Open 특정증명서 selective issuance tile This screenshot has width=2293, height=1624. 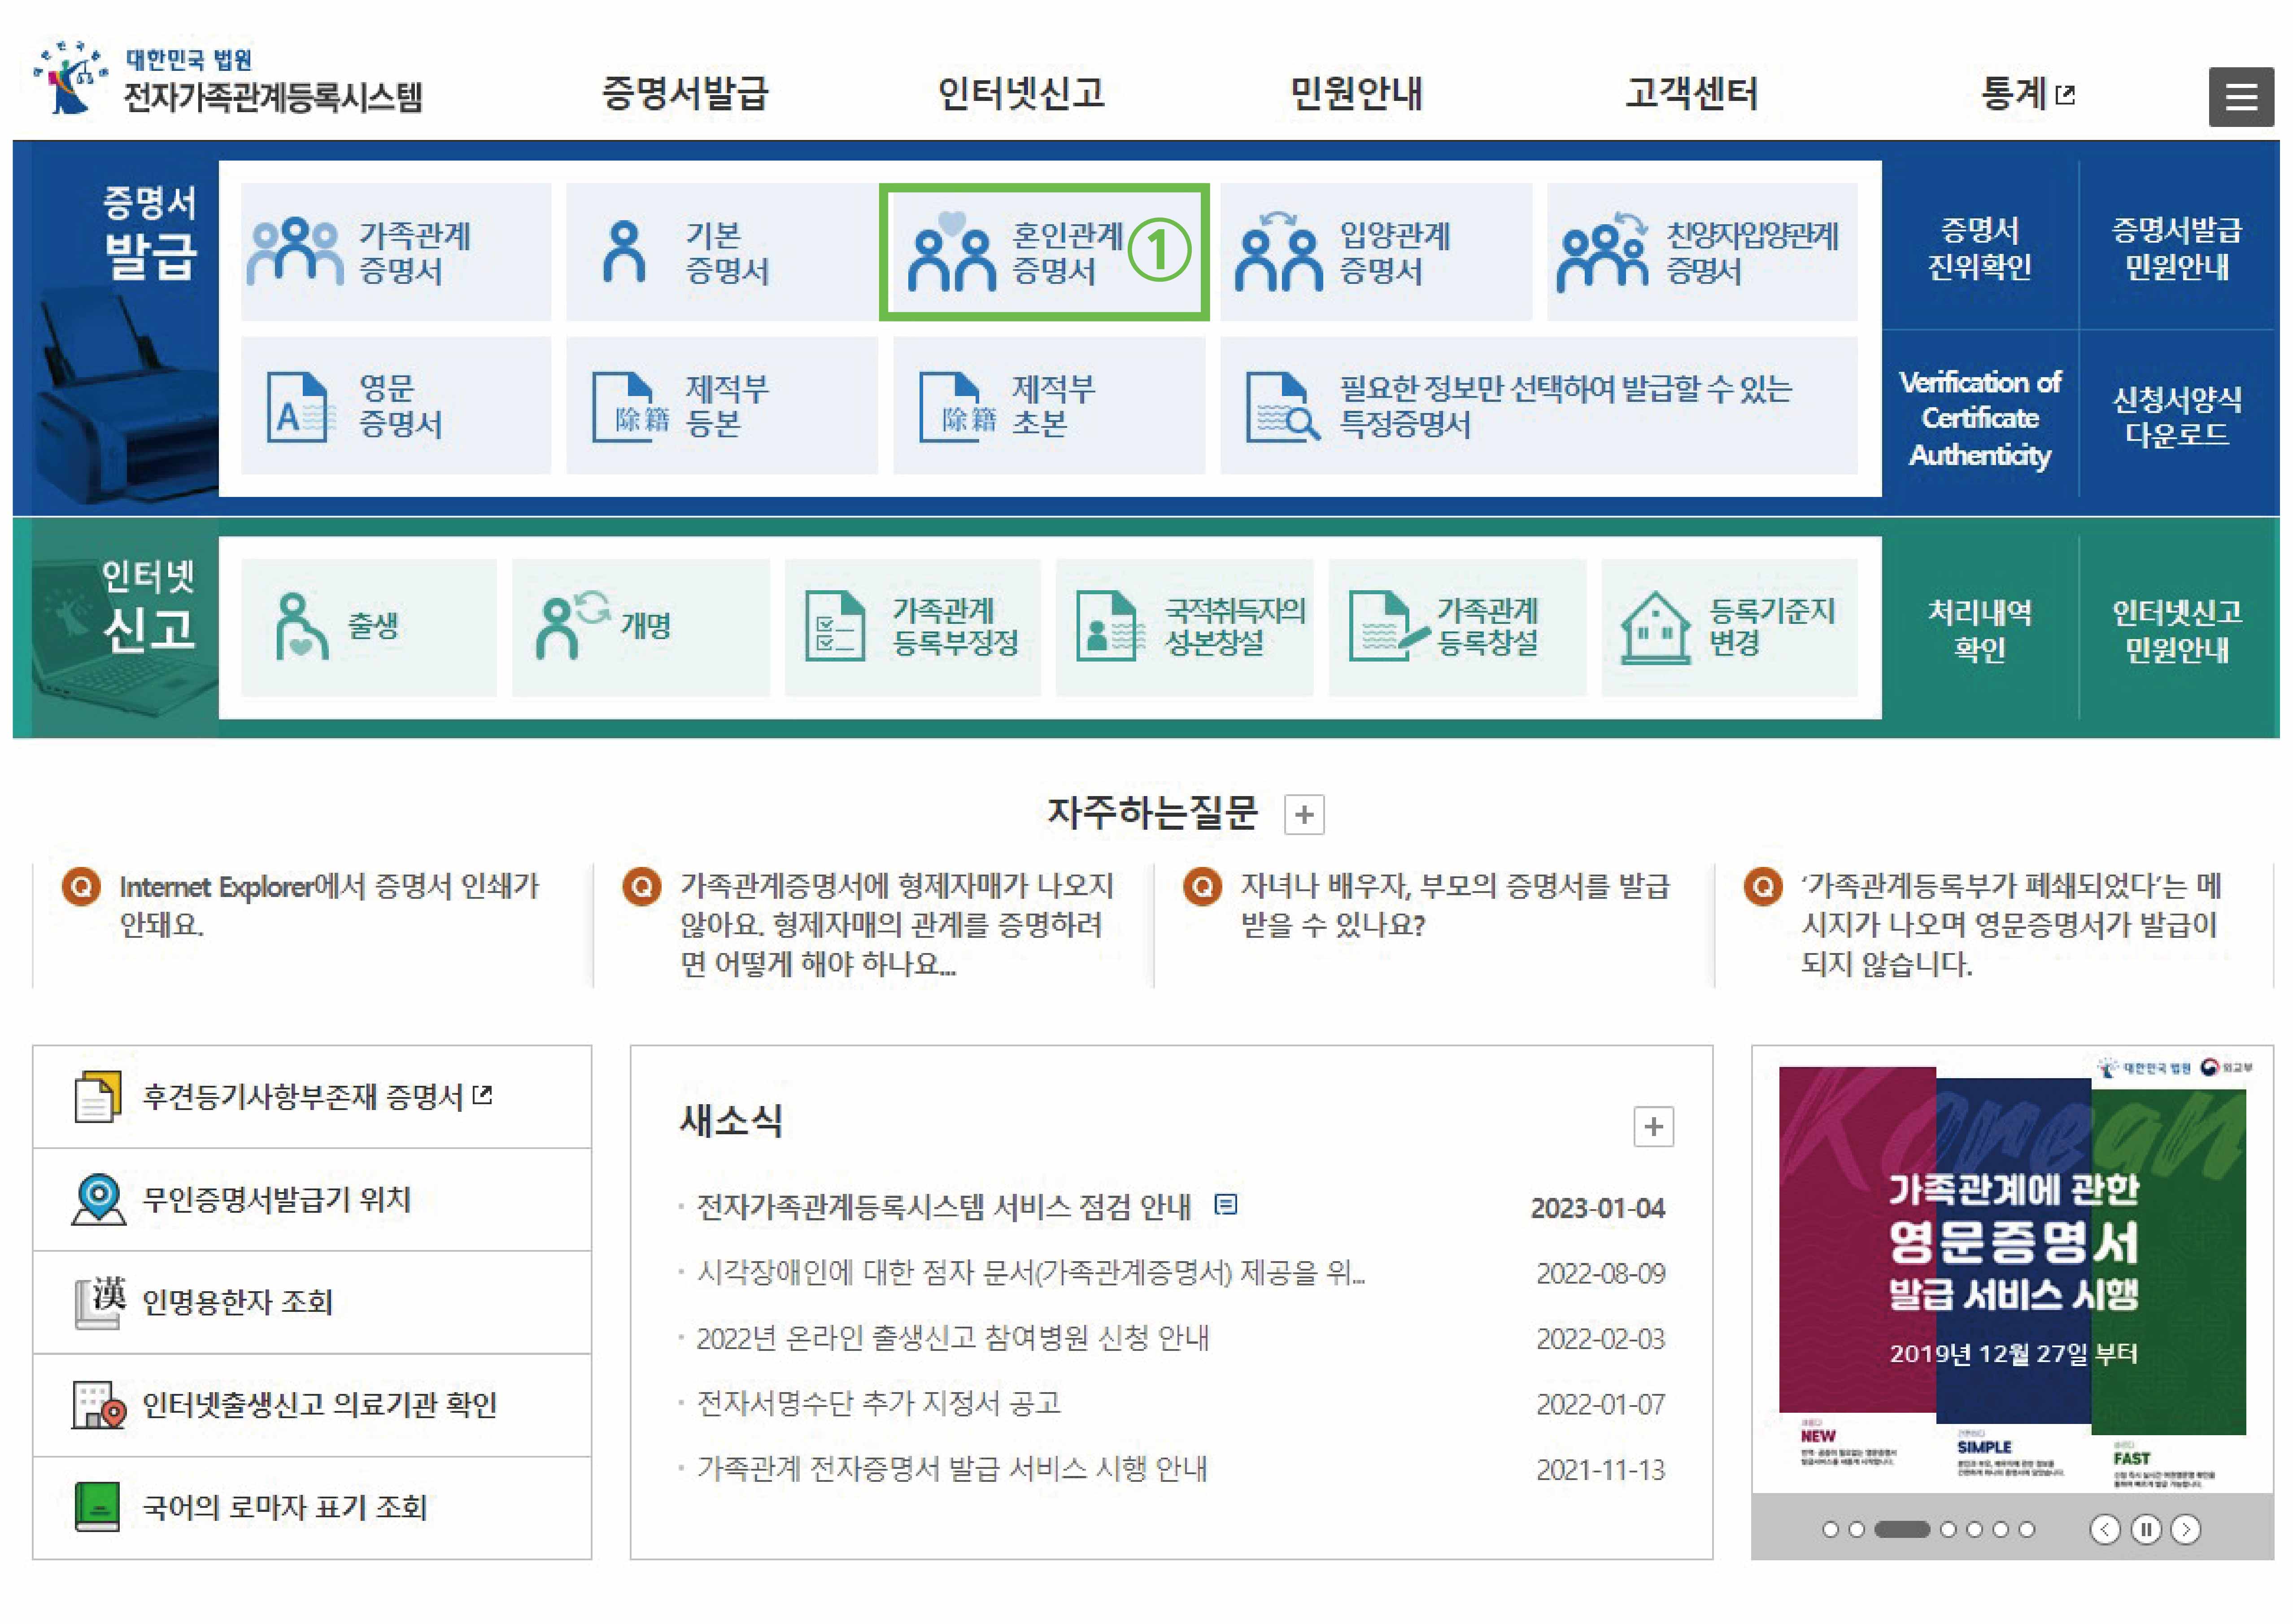[1539, 405]
